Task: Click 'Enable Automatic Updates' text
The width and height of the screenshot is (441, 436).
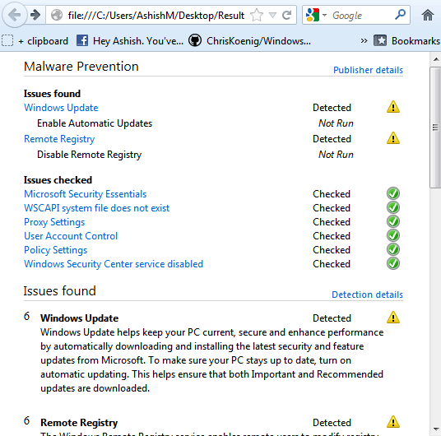Action: point(95,123)
